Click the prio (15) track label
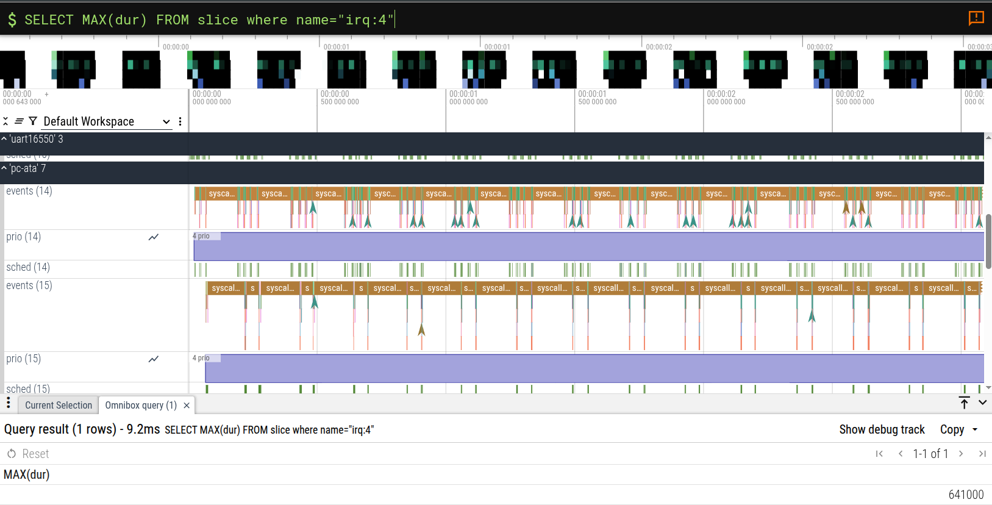Image resolution: width=992 pixels, height=505 pixels. click(24, 359)
